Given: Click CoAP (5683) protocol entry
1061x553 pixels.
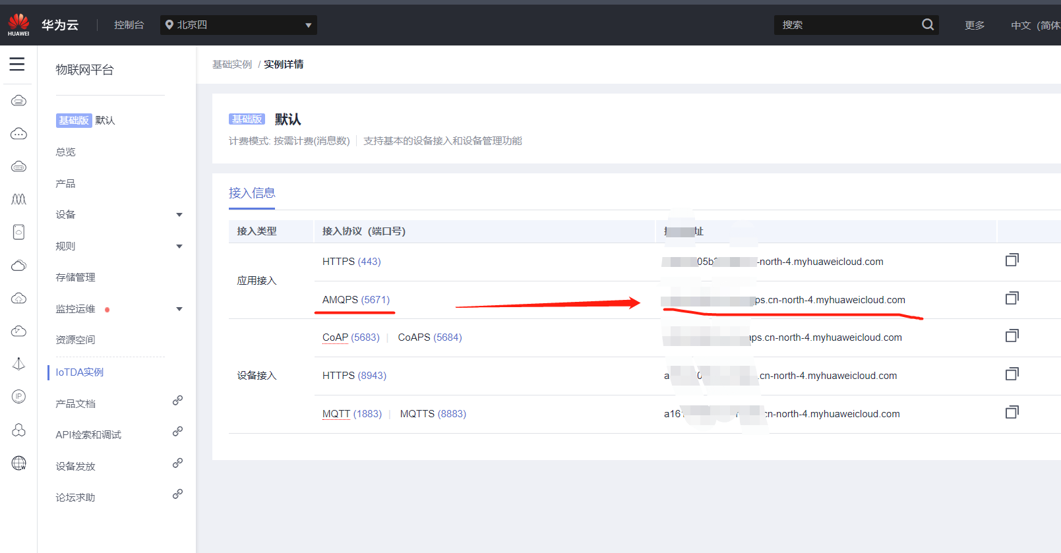Looking at the screenshot, I should tap(351, 337).
